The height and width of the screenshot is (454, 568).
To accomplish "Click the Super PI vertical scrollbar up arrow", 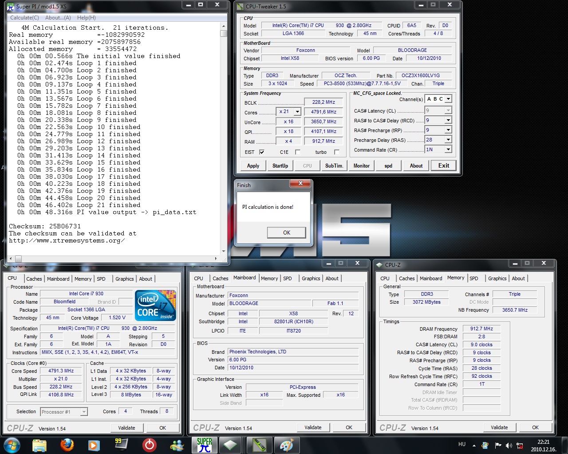I will pos(224,27).
